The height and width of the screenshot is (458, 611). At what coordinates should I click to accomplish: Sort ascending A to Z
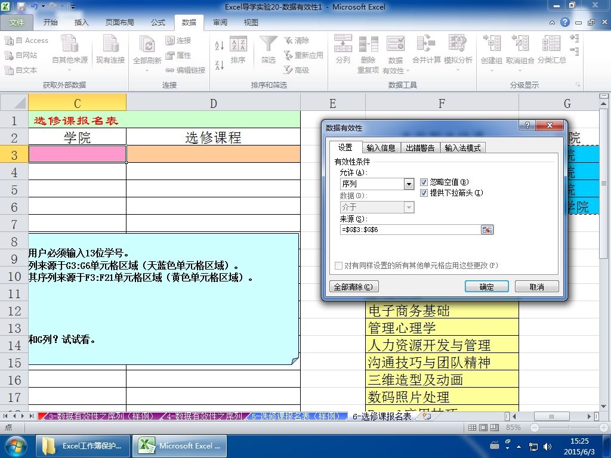click(x=220, y=45)
